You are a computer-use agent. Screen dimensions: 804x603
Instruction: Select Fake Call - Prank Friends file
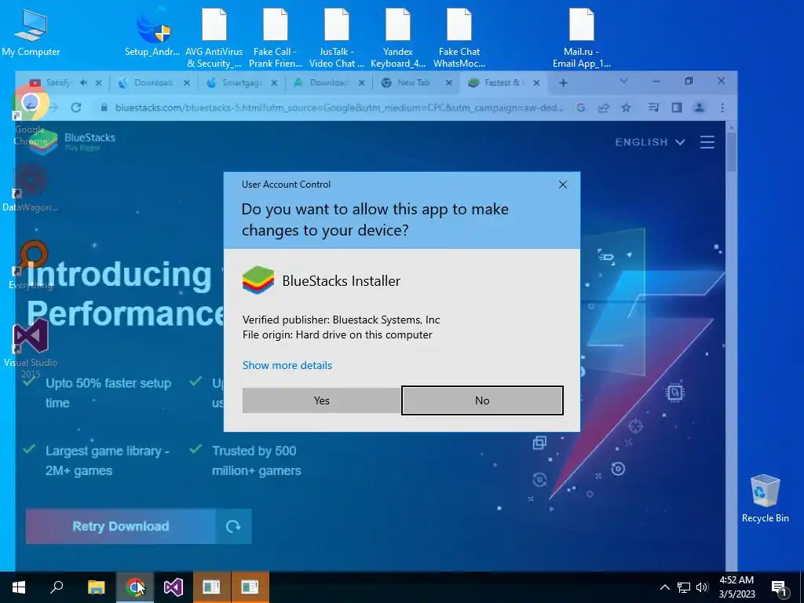click(276, 38)
